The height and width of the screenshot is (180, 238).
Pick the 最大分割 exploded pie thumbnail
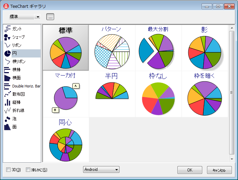point(158,48)
